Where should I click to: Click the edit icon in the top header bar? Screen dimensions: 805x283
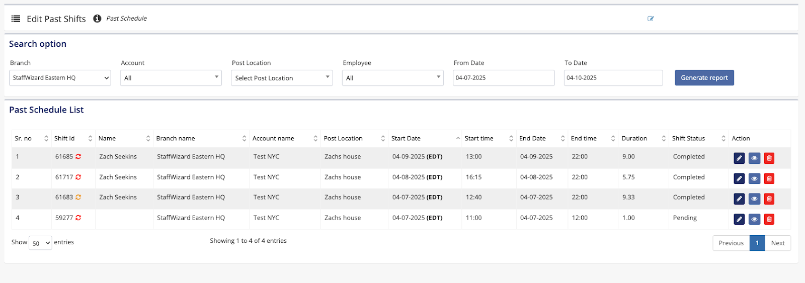click(x=651, y=19)
